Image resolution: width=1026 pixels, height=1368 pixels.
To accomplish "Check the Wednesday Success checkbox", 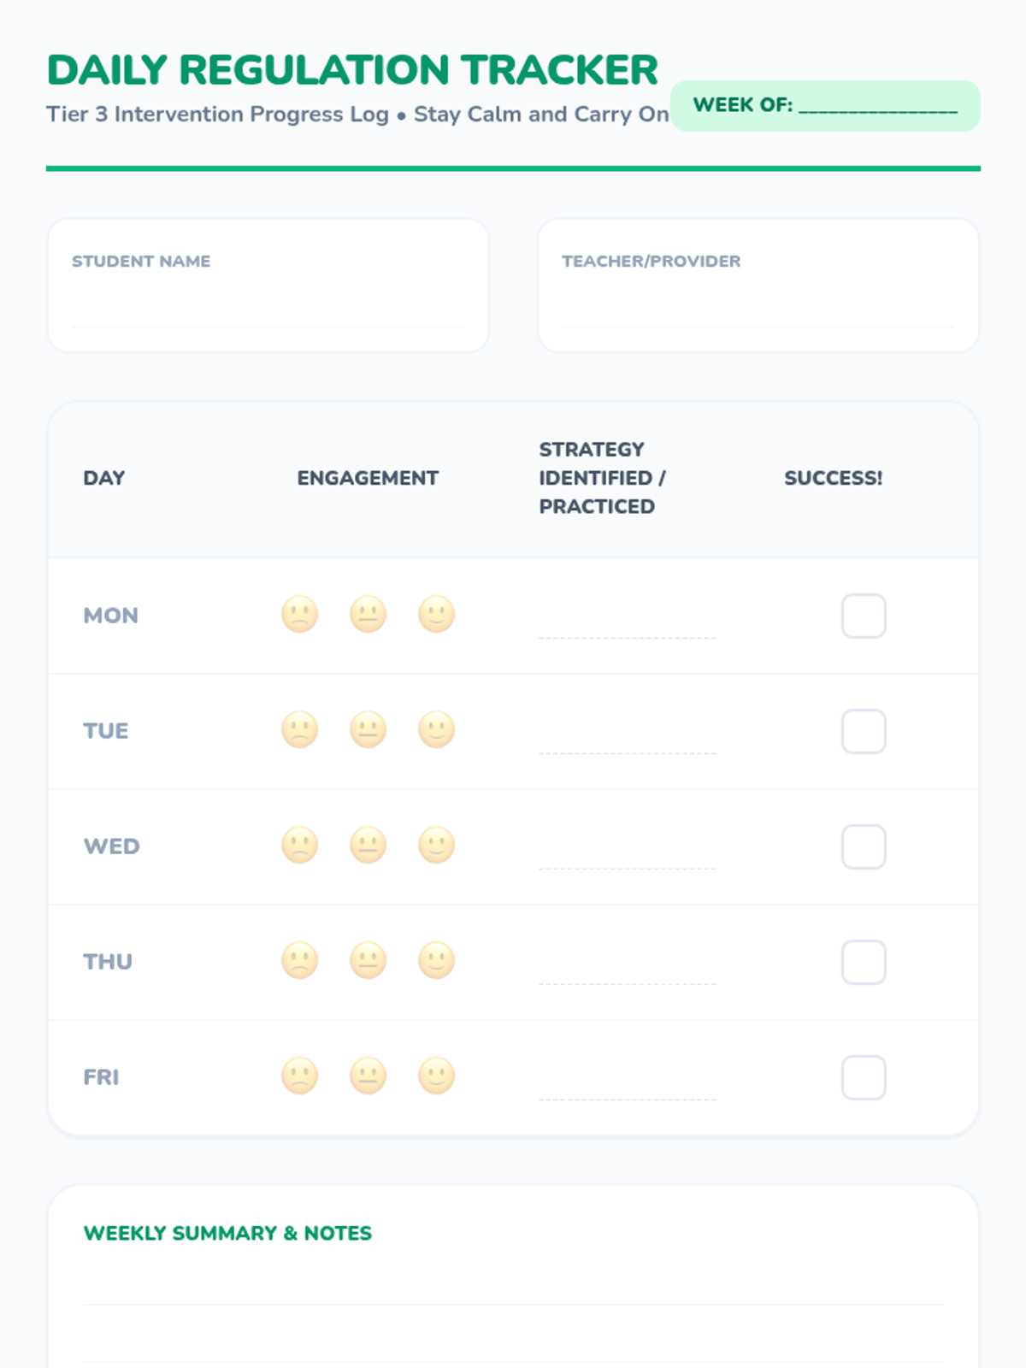I will tap(864, 846).
